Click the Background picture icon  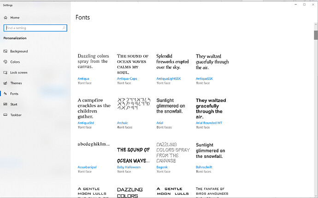point(6,51)
